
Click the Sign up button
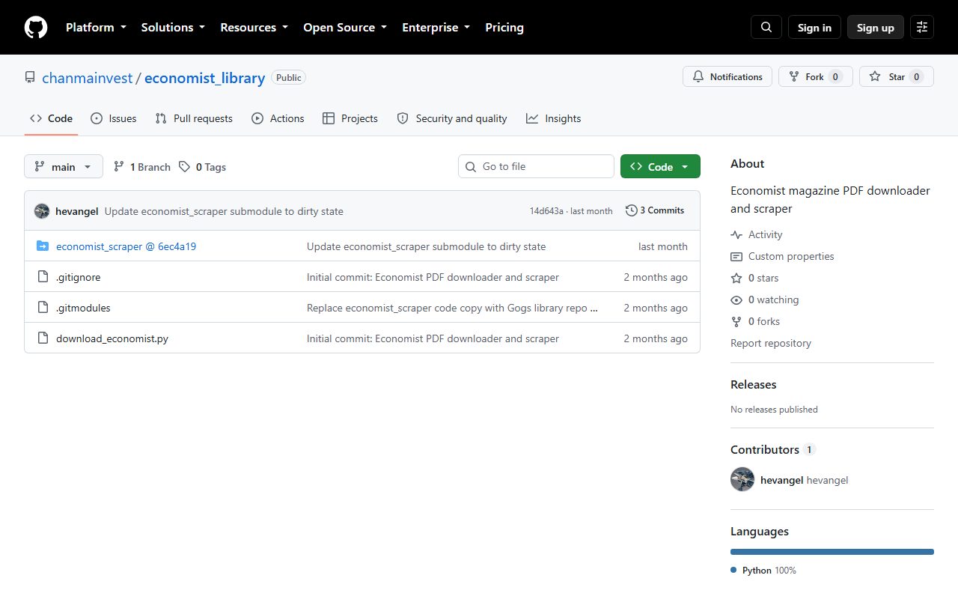tap(876, 28)
